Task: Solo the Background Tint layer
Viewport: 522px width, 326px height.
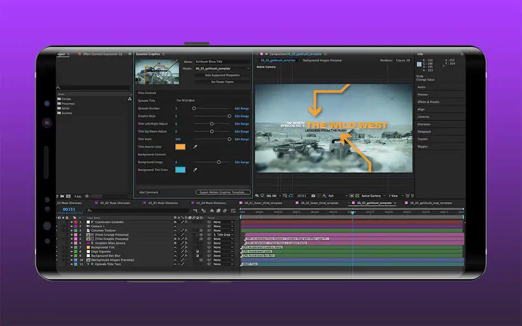Action: (62, 248)
